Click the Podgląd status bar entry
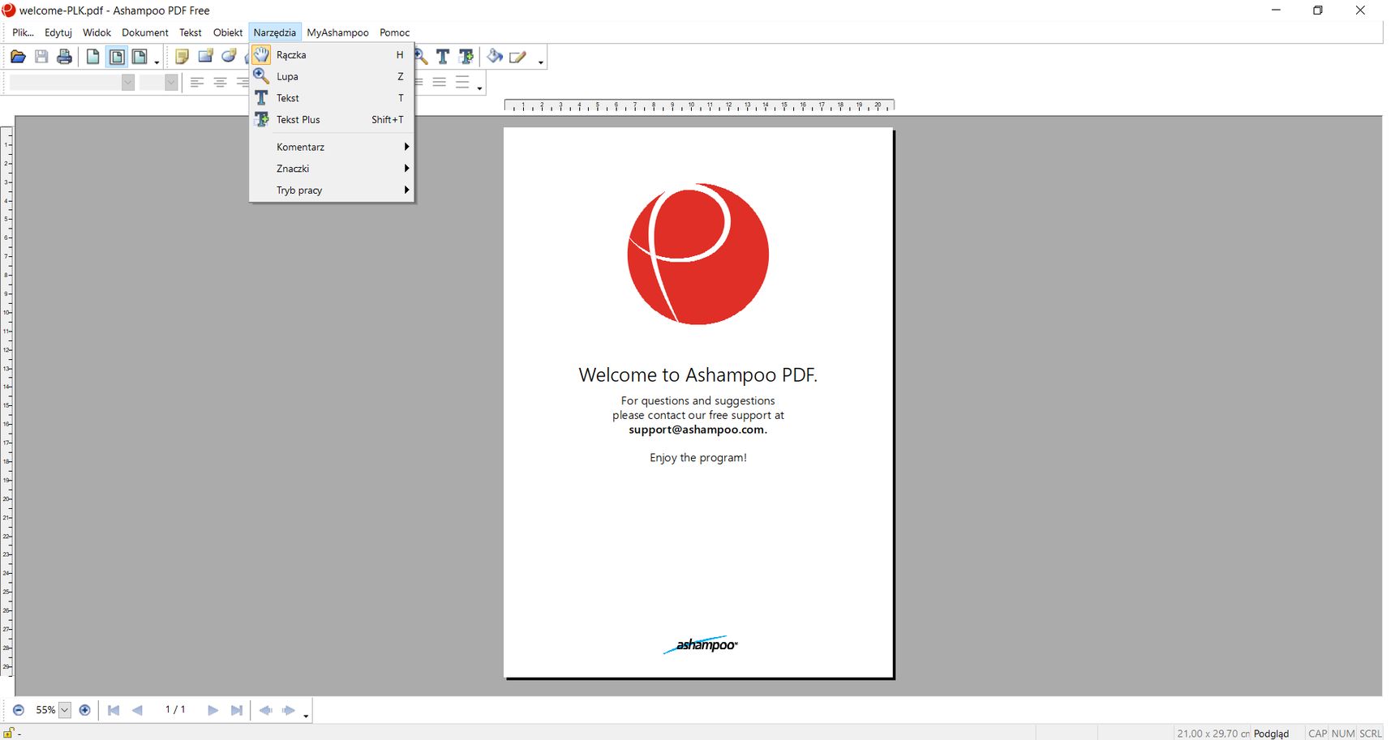 tap(1271, 734)
